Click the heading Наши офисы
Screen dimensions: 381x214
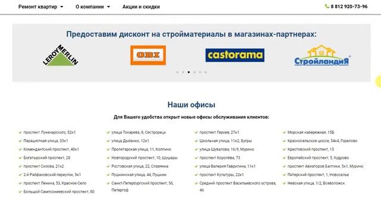[x=191, y=105]
